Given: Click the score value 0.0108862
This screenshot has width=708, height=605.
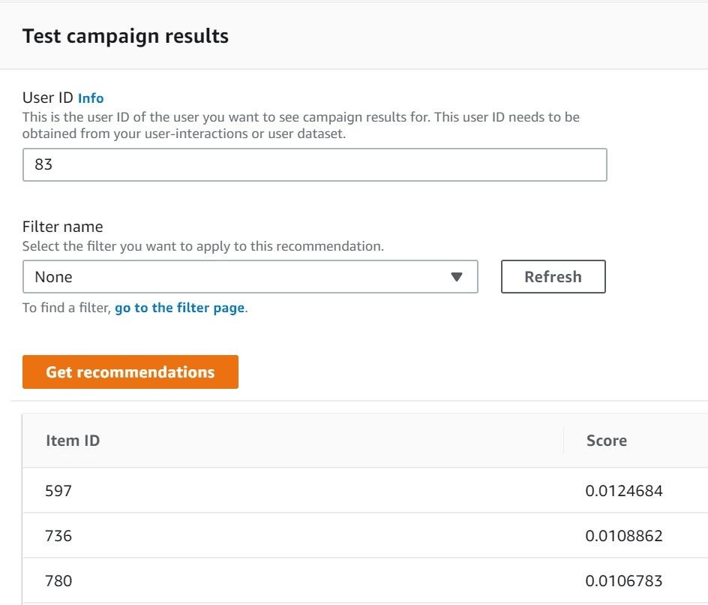Looking at the screenshot, I should point(624,536).
